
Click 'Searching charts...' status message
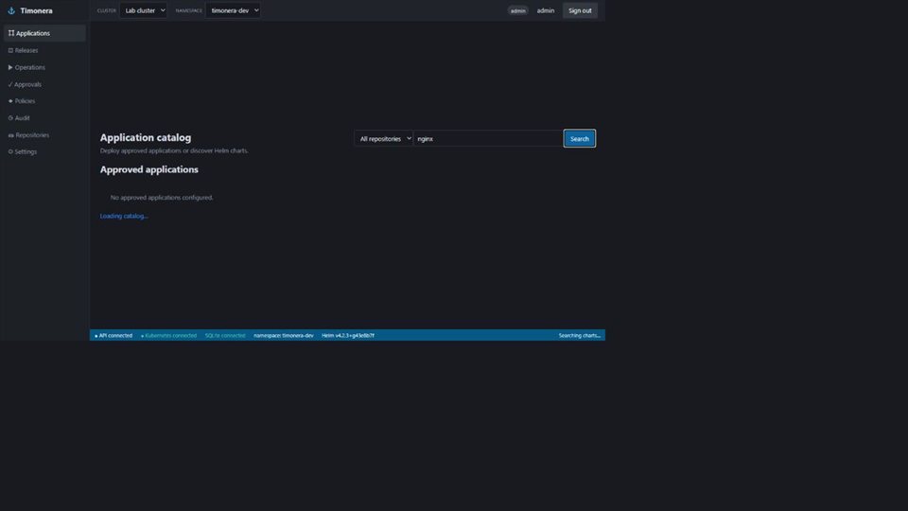[579, 335]
